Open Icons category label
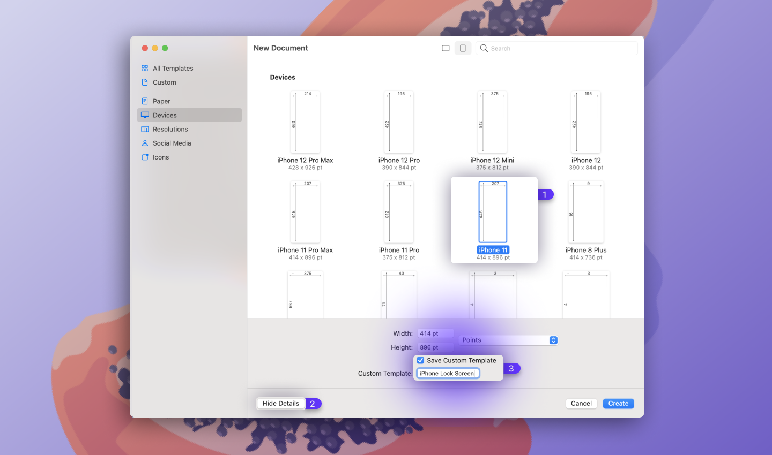Image resolution: width=772 pixels, height=455 pixels. click(161, 157)
